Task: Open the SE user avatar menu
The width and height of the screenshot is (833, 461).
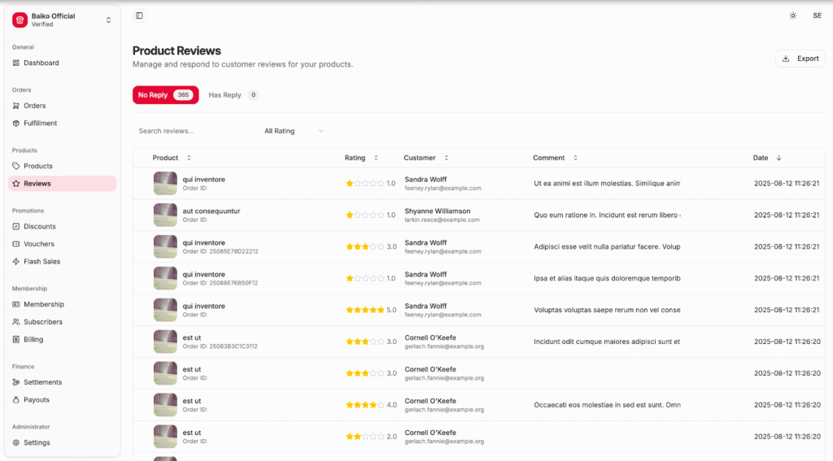Action: 817,16
